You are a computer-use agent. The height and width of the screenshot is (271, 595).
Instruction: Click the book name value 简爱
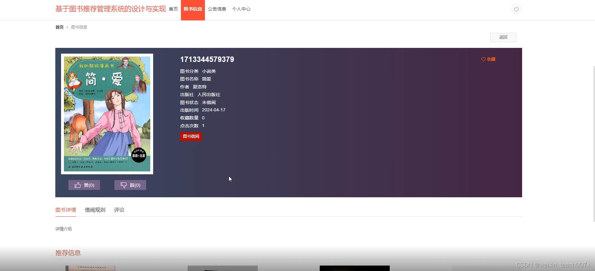pos(207,79)
